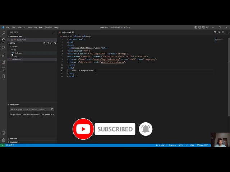Open the Explorer view icon
The height and width of the screenshot is (172, 230).
pos(4,40)
